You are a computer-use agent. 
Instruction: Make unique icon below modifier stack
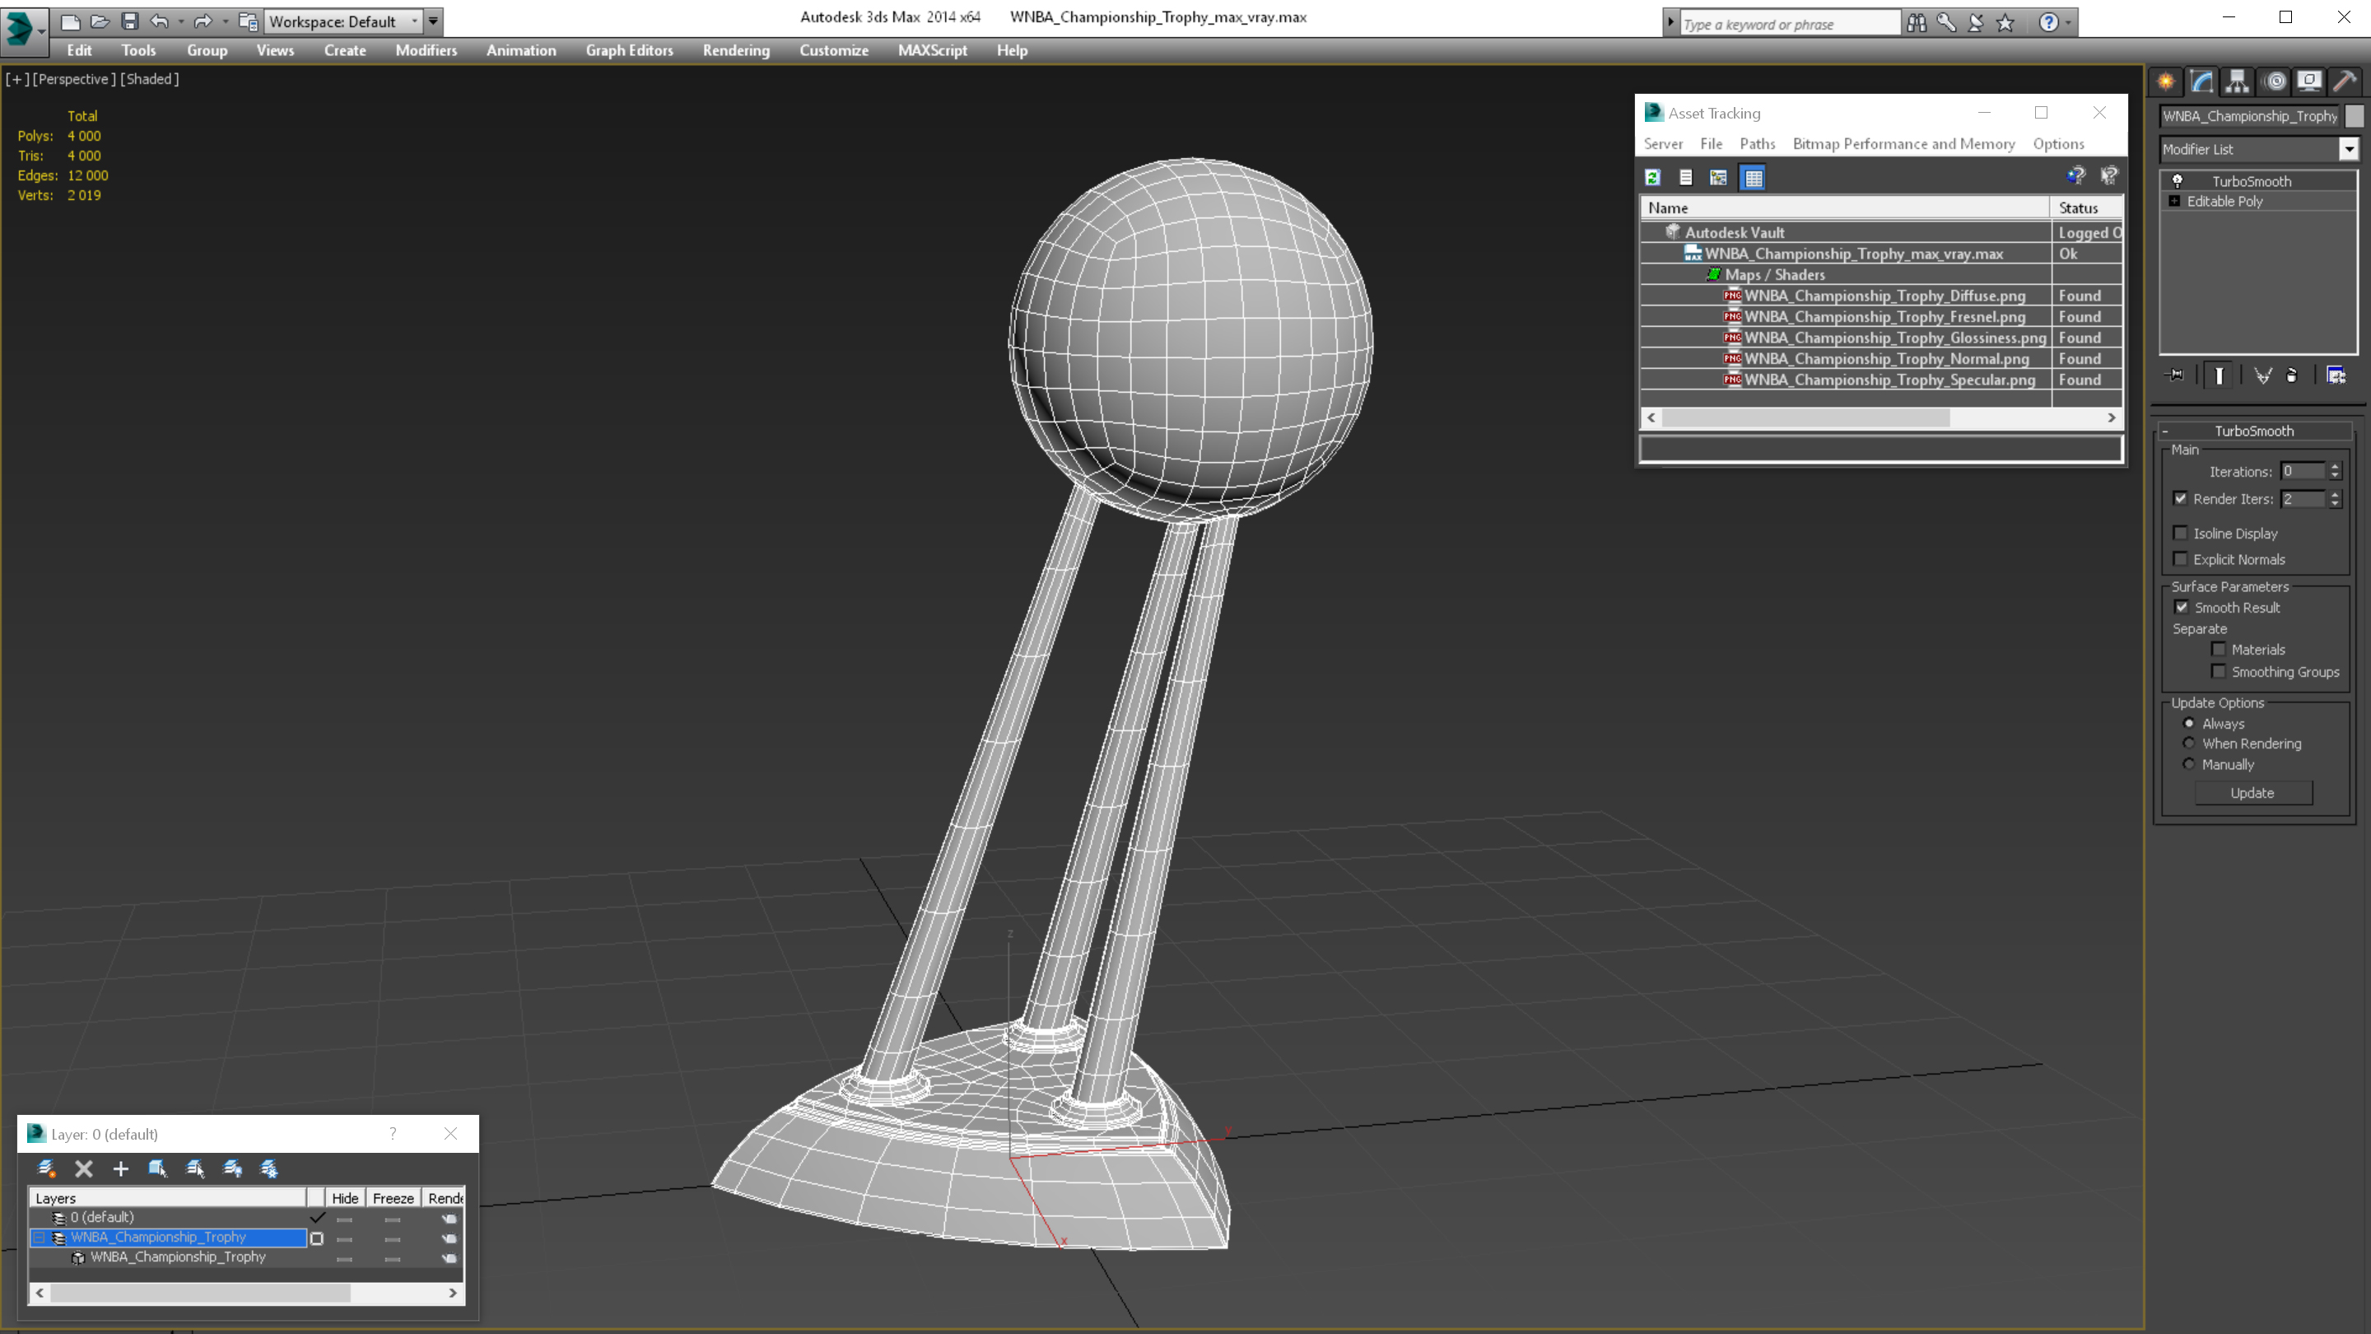pyautogui.click(x=2262, y=375)
